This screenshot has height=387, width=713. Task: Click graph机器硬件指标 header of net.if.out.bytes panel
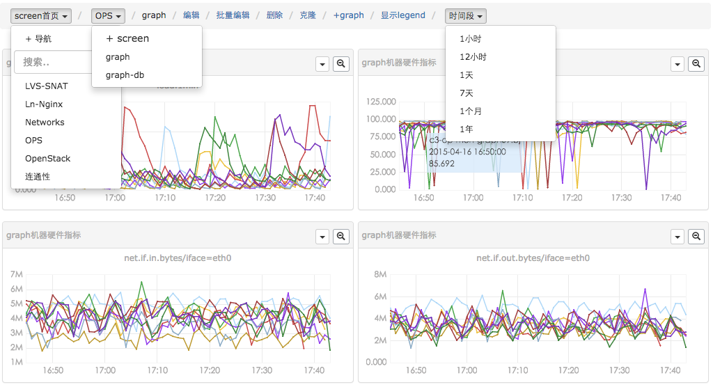[399, 235]
